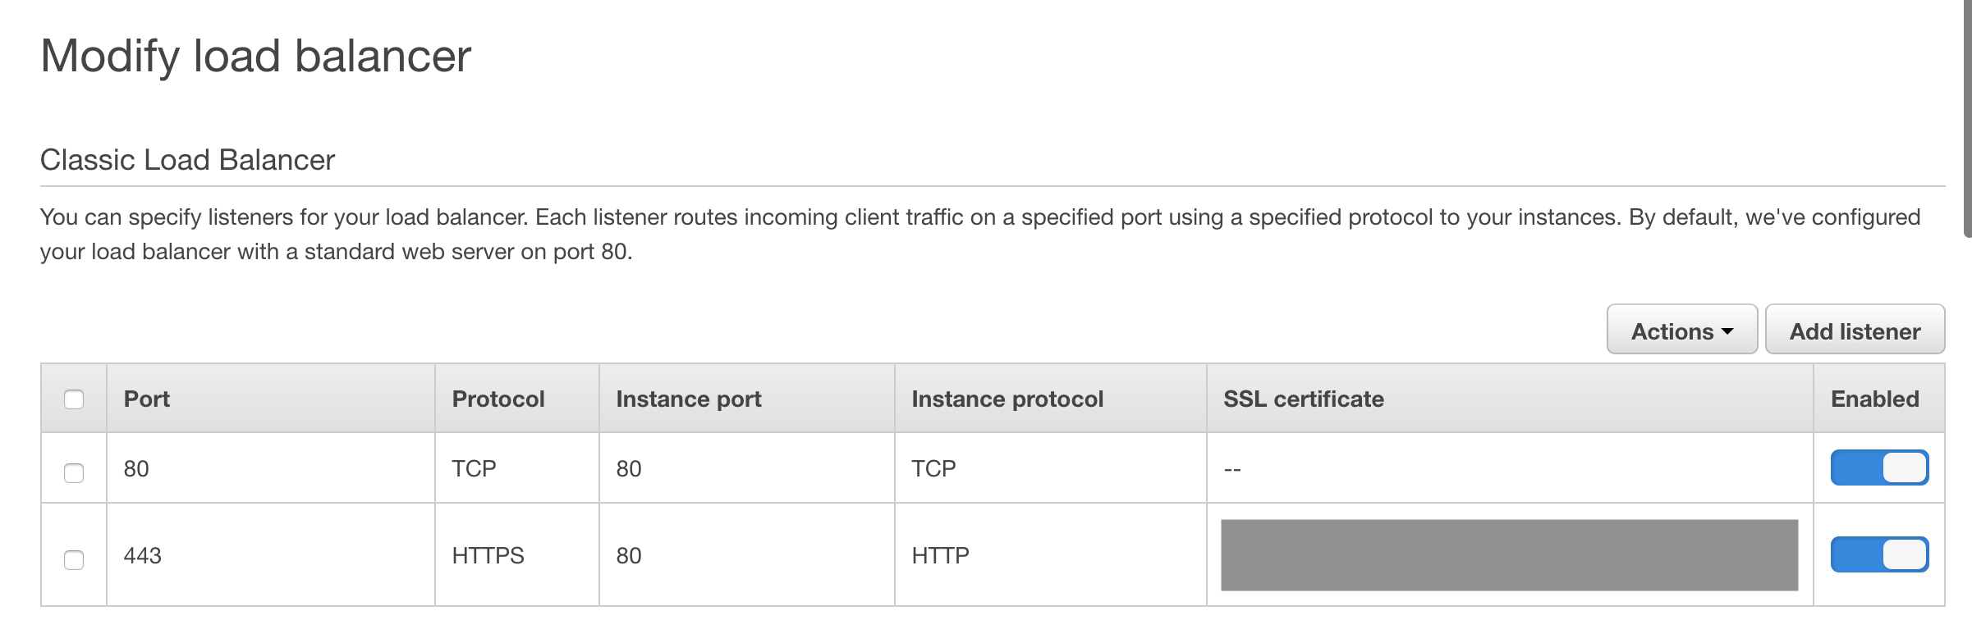Screen dimensions: 1972x643
Task: Select the port 443 listener checkbox
Action: coord(74,560)
